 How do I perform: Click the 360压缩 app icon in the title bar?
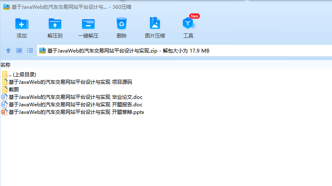(x=7, y=7)
